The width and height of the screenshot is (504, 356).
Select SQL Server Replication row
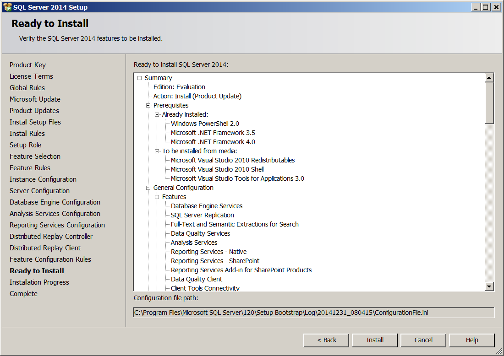click(x=202, y=215)
